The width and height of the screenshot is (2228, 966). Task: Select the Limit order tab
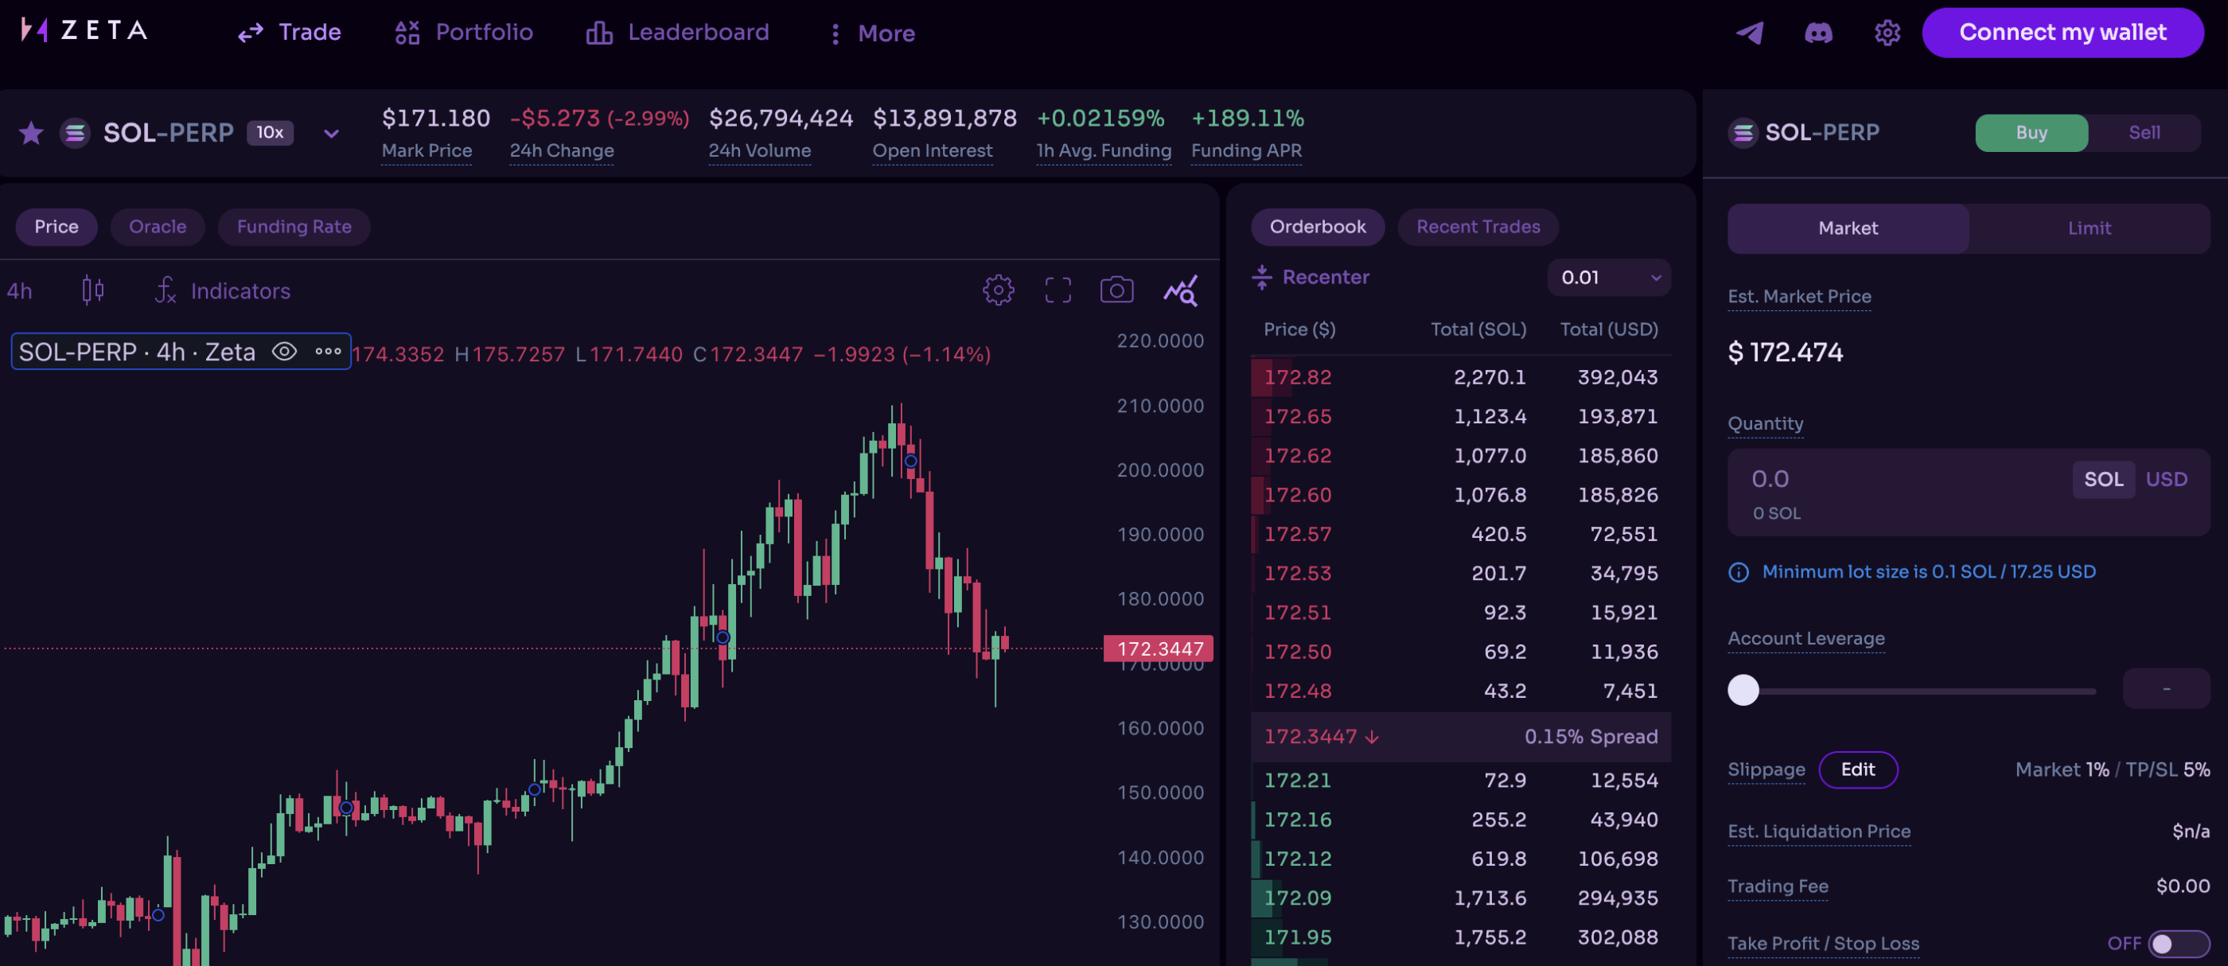2089,228
